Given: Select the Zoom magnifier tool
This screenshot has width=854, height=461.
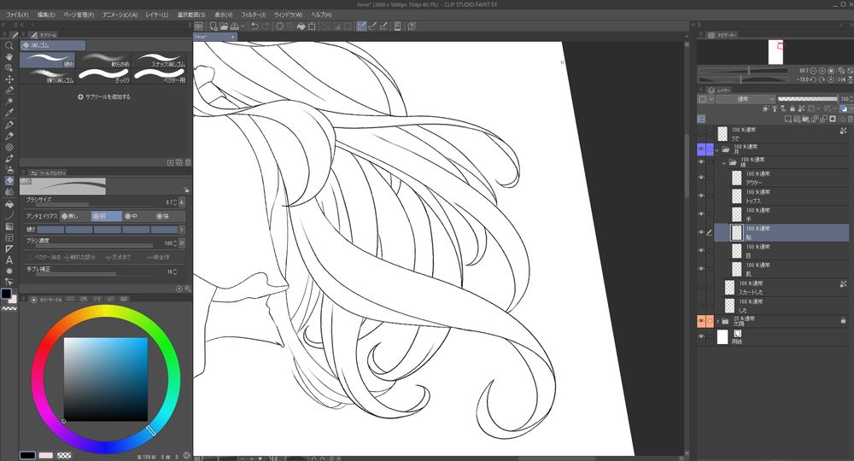Looking at the screenshot, I should click(9, 45).
